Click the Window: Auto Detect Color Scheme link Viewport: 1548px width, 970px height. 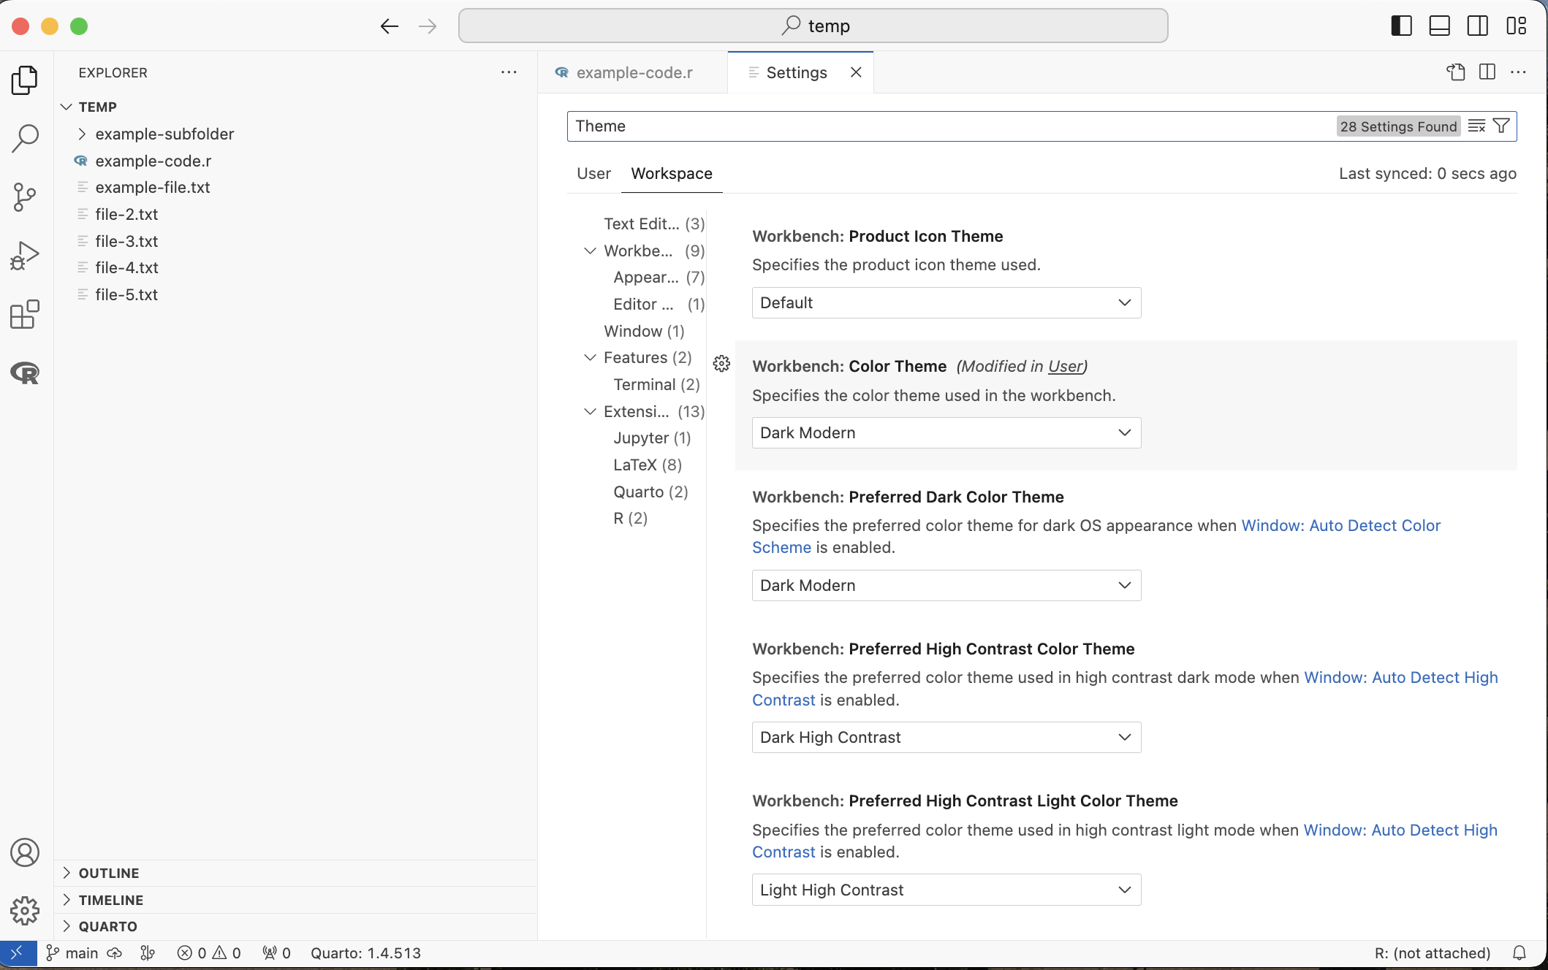1340,526
